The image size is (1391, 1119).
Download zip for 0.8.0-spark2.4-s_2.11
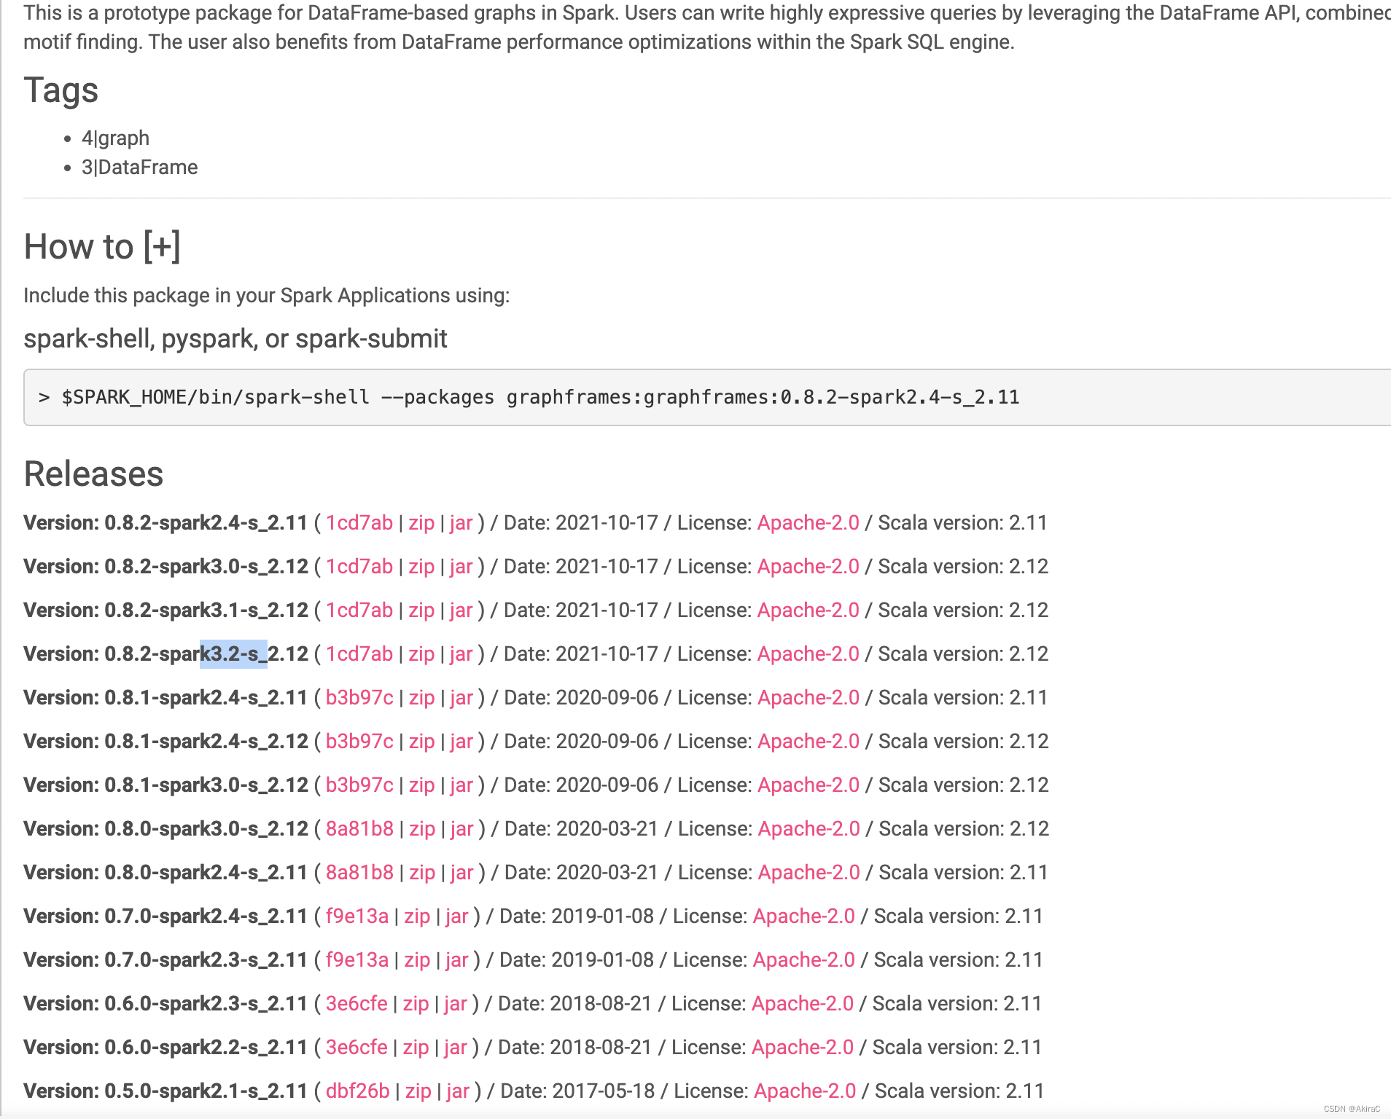tap(423, 873)
